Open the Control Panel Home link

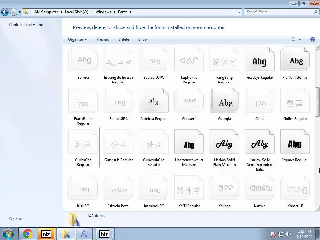(26, 25)
